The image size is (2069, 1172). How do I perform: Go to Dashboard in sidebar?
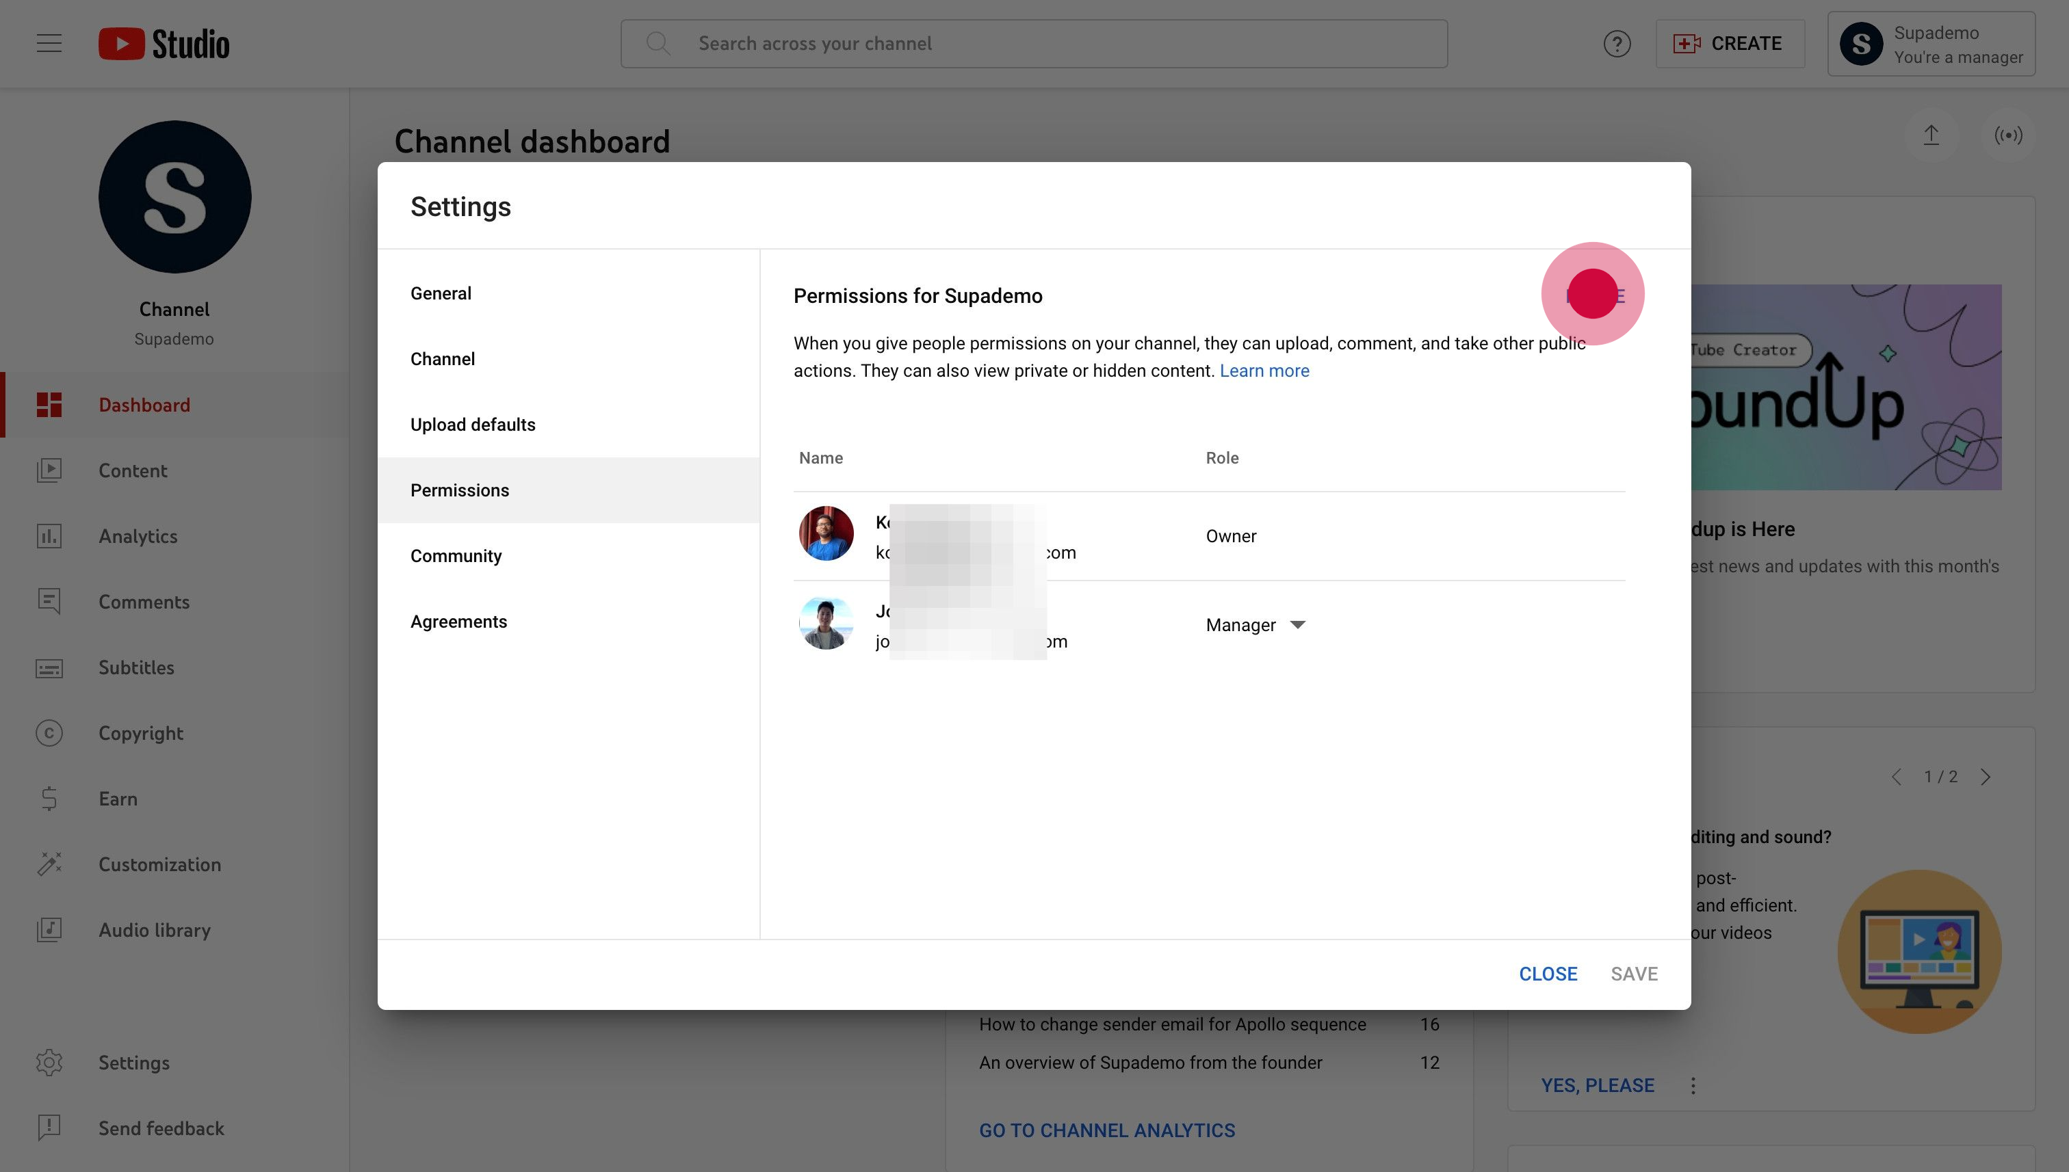pyautogui.click(x=174, y=405)
